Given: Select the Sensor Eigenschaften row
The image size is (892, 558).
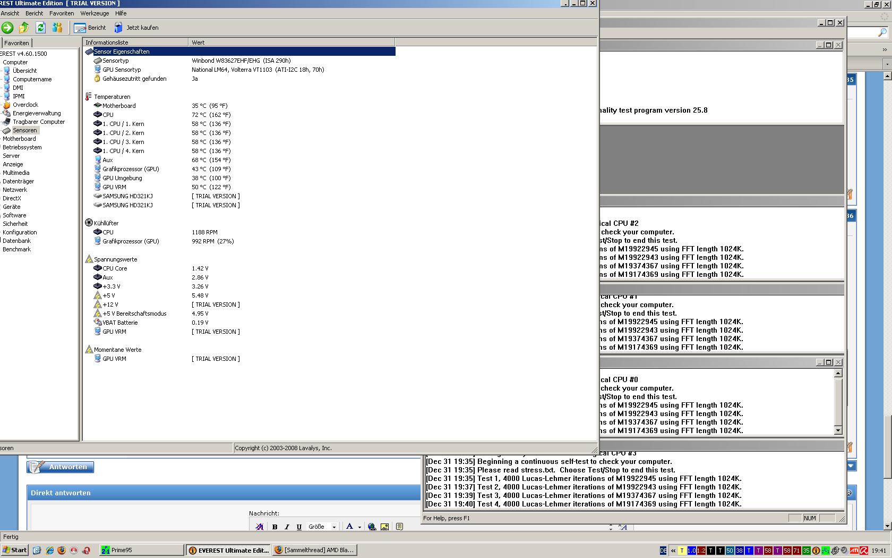Looking at the screenshot, I should [x=239, y=52].
